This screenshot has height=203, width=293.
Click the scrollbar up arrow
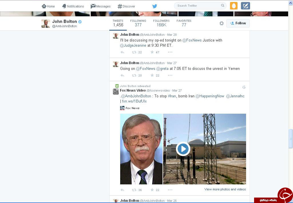[x=291, y=3]
